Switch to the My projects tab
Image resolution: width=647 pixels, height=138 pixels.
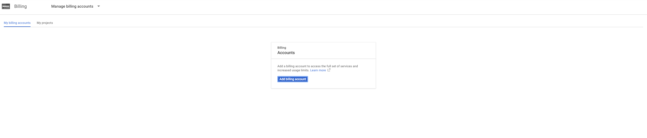pyautogui.click(x=45, y=23)
